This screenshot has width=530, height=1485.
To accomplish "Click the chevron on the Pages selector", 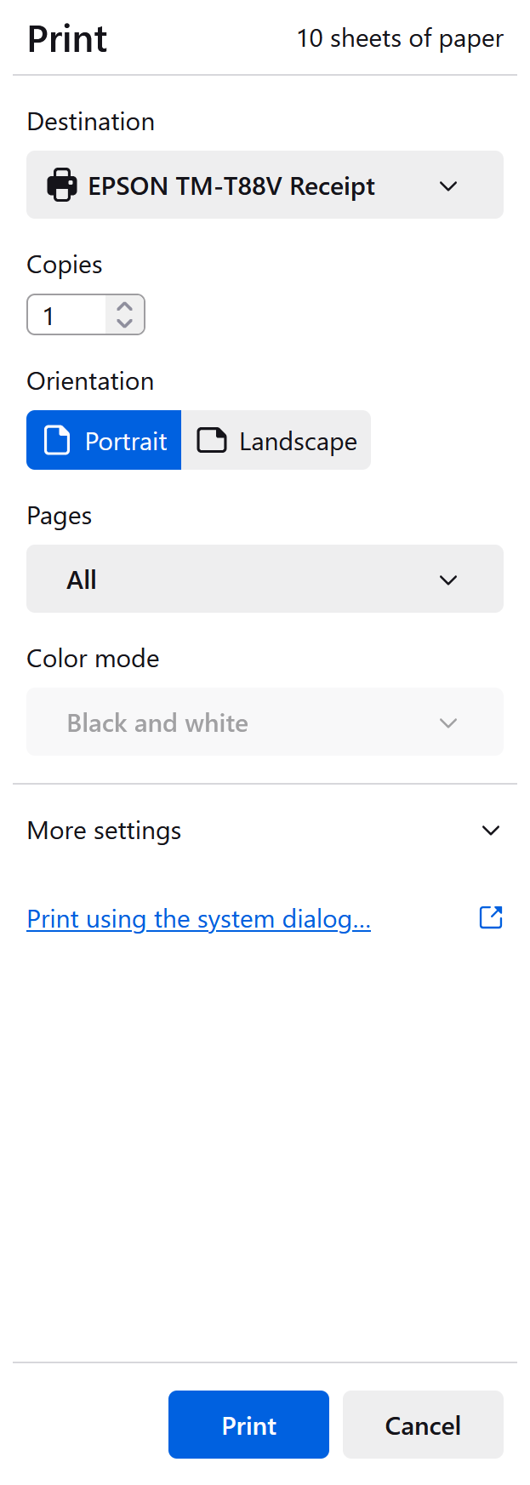I will [x=448, y=580].
